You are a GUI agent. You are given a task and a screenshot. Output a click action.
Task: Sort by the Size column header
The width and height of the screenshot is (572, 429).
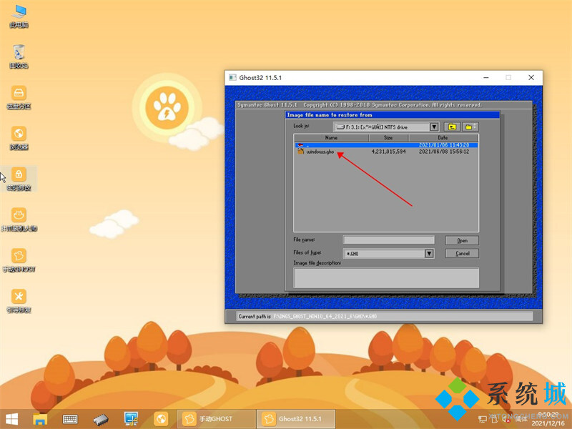click(388, 137)
